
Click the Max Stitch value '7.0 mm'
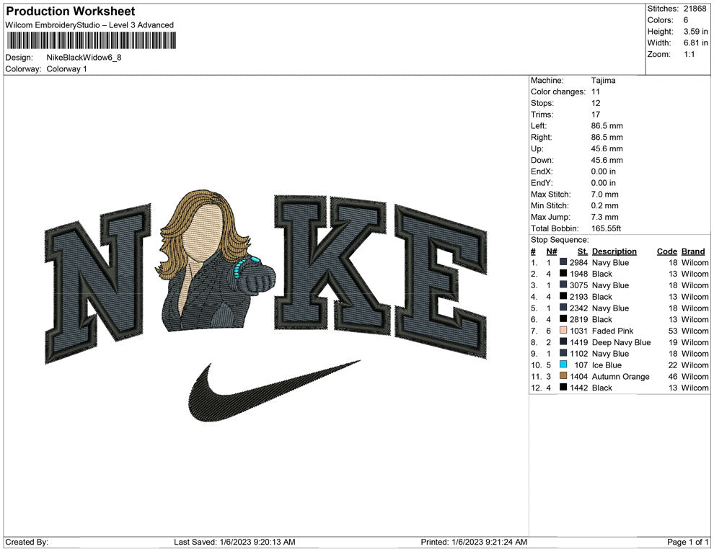(x=604, y=195)
